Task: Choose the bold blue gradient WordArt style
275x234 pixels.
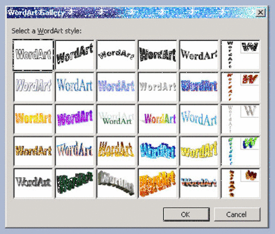Action: tap(199, 87)
